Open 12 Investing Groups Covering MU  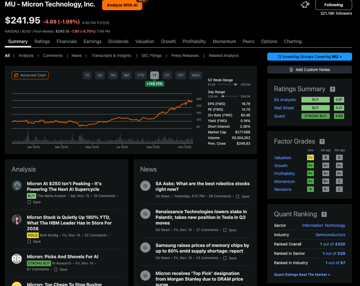[x=310, y=57]
